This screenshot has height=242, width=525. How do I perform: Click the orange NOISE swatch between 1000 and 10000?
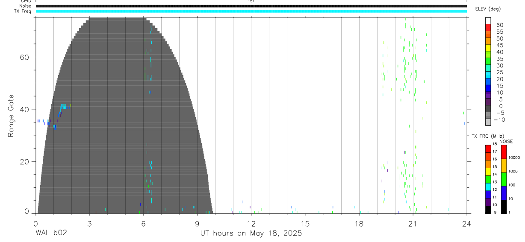[x=504, y=166]
